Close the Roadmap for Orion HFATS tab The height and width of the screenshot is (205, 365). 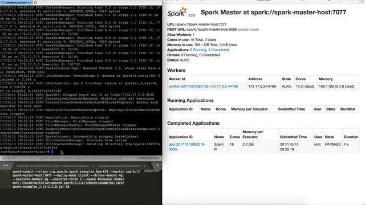tap(92, 166)
